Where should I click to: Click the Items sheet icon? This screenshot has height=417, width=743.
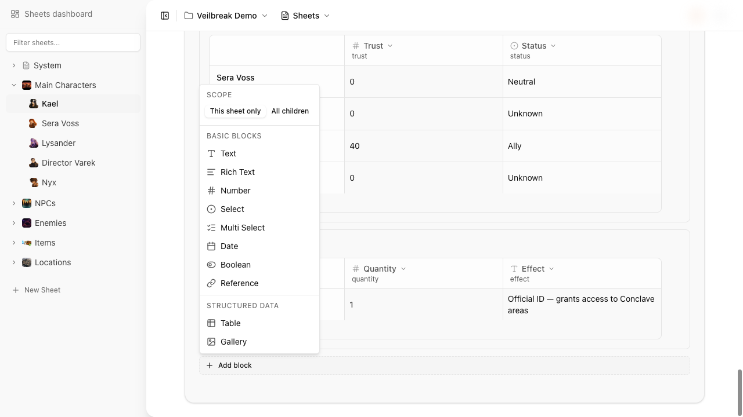coord(27,243)
